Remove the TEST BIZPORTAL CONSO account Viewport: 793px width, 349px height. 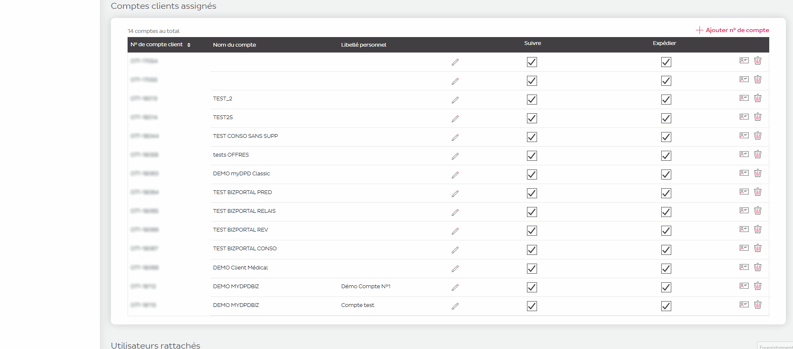[758, 248]
